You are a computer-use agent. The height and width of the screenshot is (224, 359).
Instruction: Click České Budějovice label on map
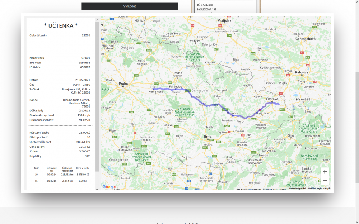(x=125, y=149)
